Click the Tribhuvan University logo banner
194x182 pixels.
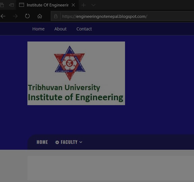(76, 73)
